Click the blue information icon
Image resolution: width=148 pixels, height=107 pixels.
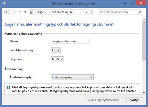(8, 87)
